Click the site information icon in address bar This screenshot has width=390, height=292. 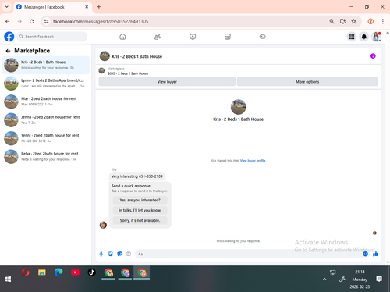click(x=46, y=21)
